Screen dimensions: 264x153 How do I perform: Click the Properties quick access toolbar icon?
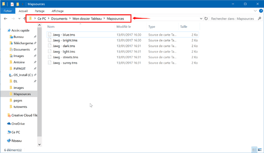(x=12, y=4)
